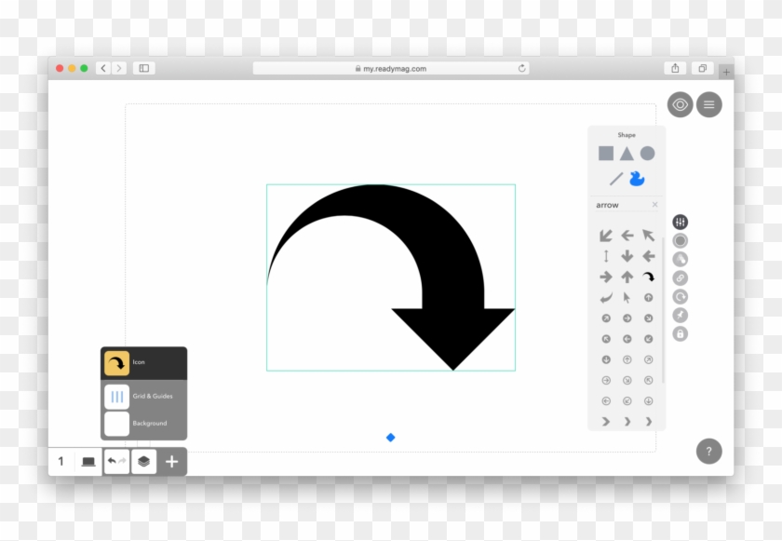Add a new widget with plus

pos(172,462)
